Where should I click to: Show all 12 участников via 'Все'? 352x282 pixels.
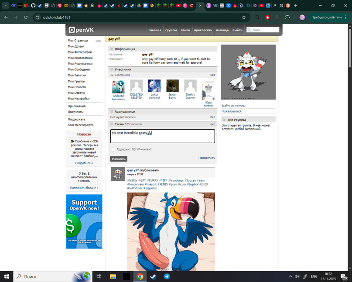click(x=212, y=75)
